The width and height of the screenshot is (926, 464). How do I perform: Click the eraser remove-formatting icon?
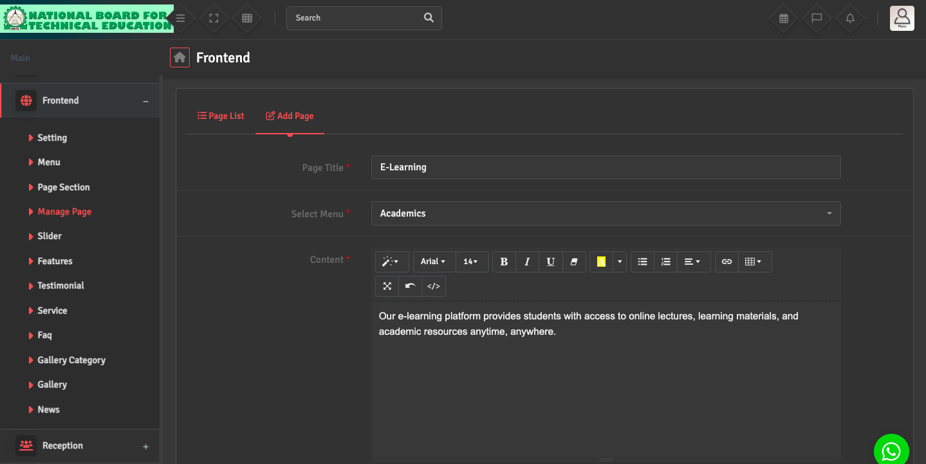click(574, 262)
